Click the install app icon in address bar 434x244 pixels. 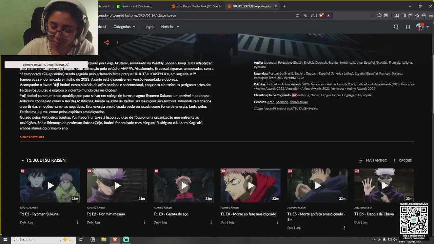[x=297, y=15]
